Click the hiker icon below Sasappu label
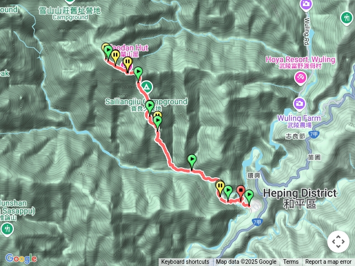This screenshot has height=266, width=355. point(7,229)
